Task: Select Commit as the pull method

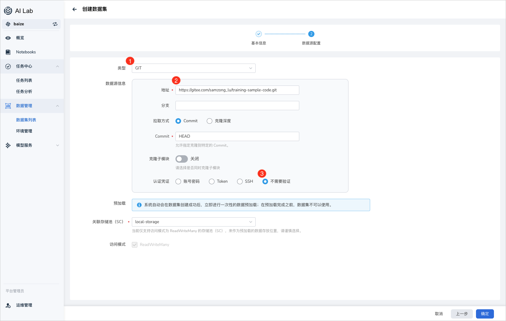Action: pos(178,121)
